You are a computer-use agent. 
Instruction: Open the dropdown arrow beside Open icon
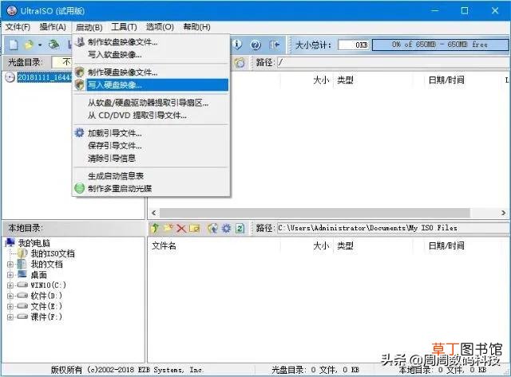40,45
